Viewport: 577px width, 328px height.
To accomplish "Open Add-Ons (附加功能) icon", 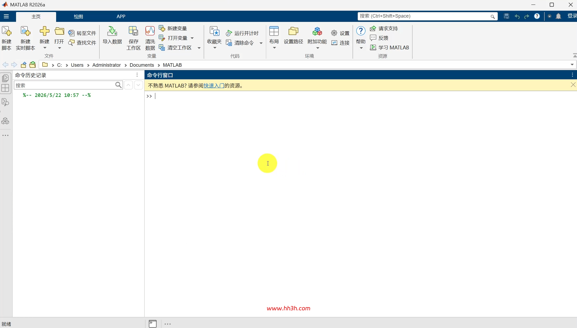I will (317, 31).
